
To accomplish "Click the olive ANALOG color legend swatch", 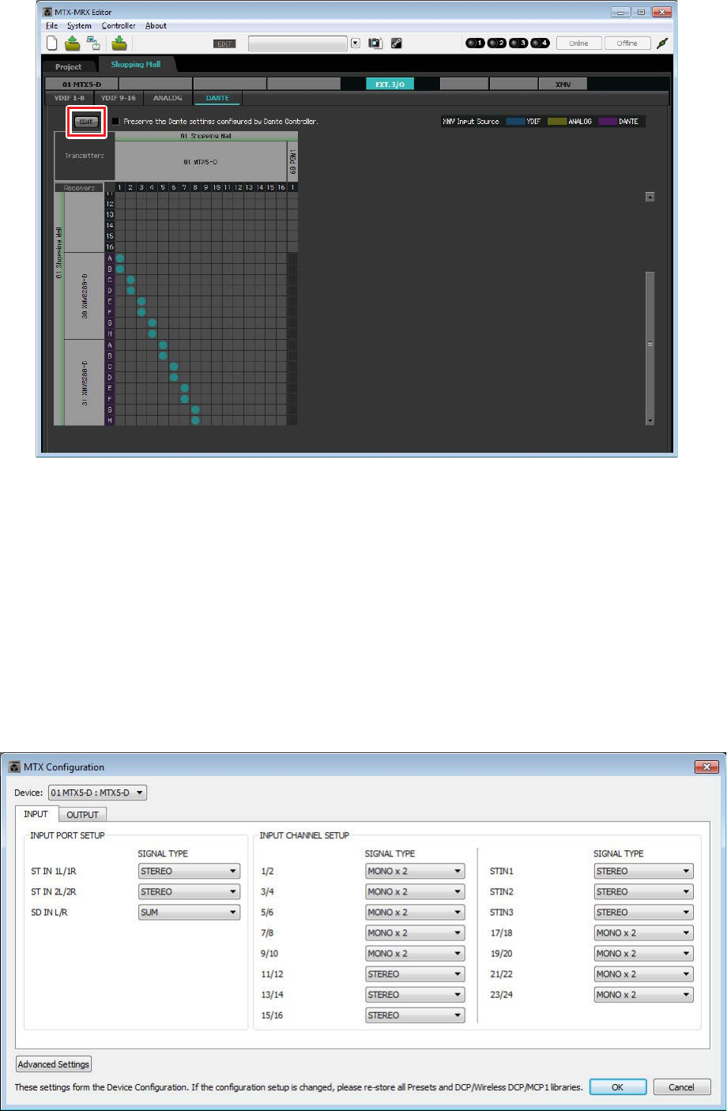I will [x=557, y=122].
